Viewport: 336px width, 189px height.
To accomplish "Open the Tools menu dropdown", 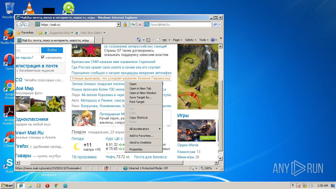I will (204, 40).
